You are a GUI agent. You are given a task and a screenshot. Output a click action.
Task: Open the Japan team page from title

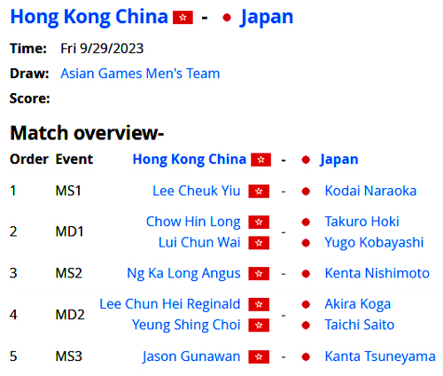point(267,18)
